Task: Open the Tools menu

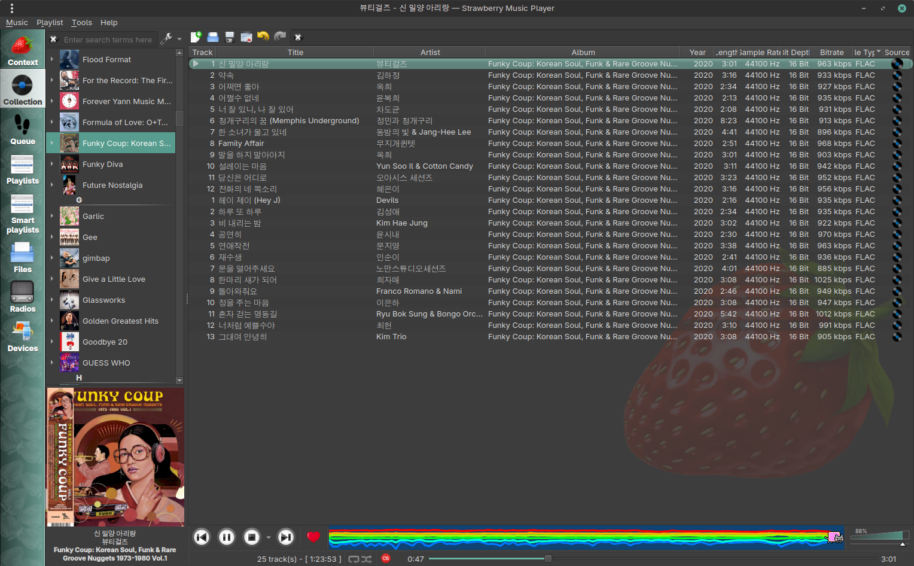Action: pyautogui.click(x=82, y=23)
